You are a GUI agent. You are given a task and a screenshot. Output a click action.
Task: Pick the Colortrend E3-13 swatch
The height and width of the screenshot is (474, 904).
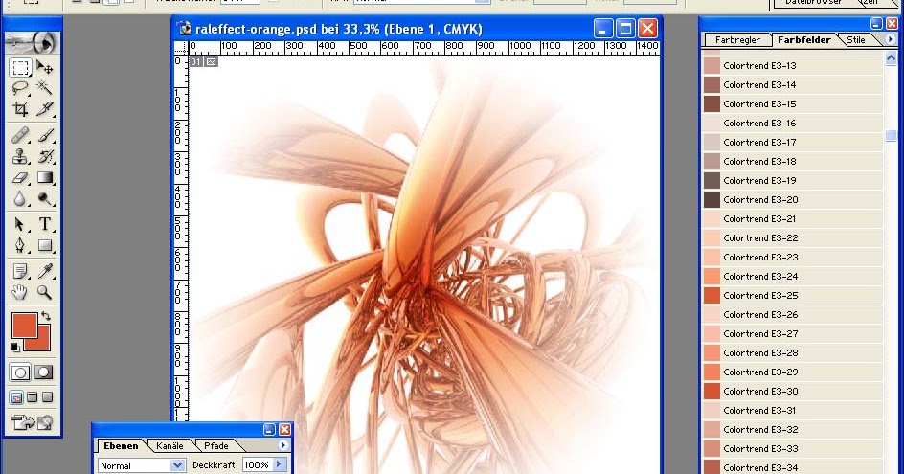[712, 66]
